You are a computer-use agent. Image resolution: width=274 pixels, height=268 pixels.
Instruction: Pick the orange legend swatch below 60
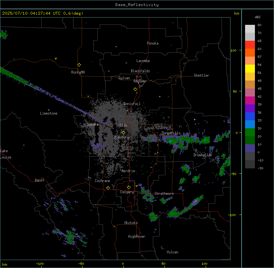click(250, 53)
